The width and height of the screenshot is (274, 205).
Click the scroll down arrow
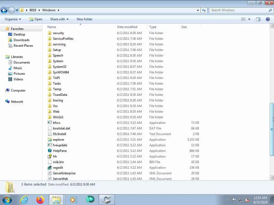pyautogui.click(x=272, y=178)
